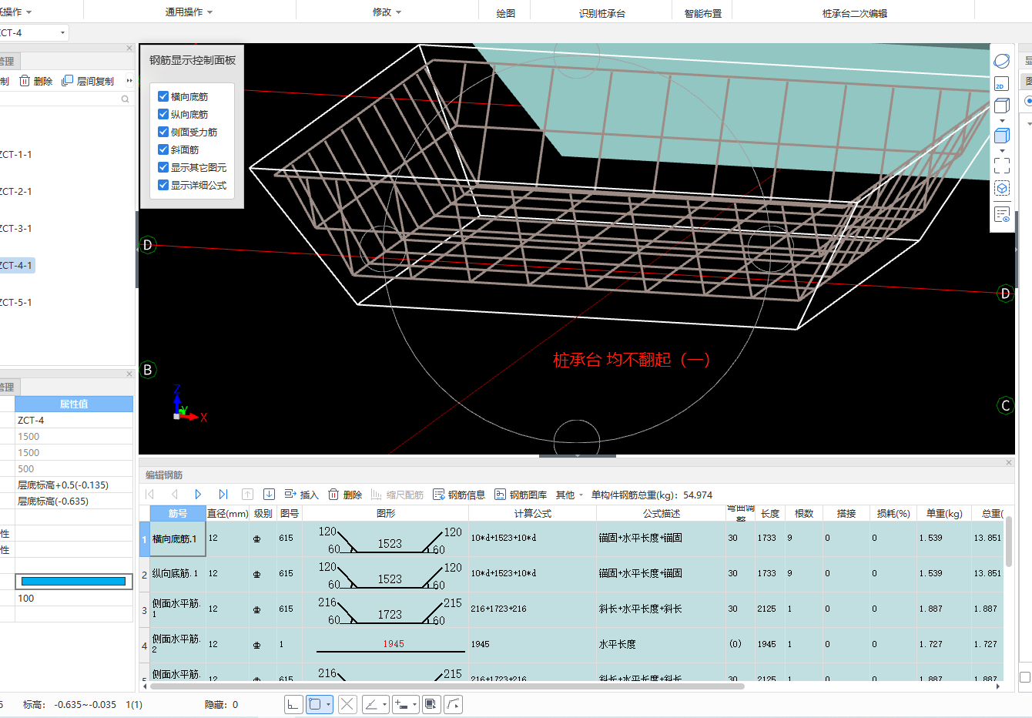The image size is (1032, 718).
Task: Expand the 通用操作 ribbon group
Action: 189,12
